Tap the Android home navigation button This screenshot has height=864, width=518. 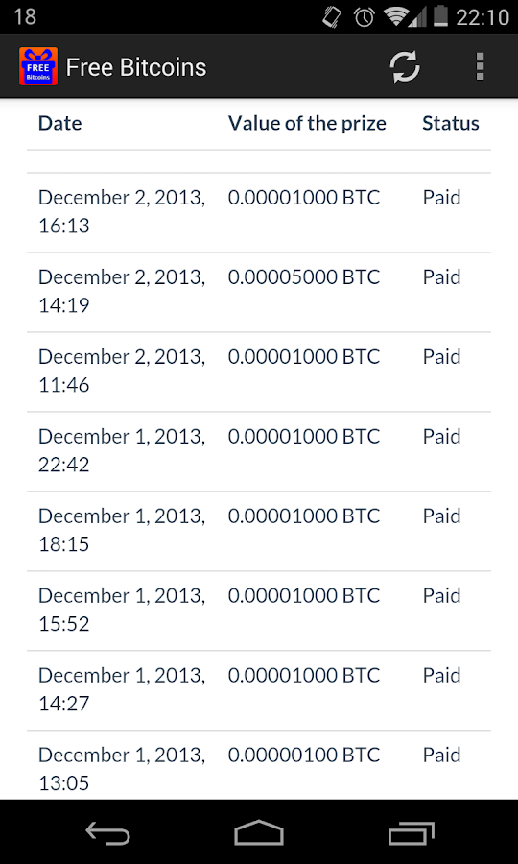[259, 832]
